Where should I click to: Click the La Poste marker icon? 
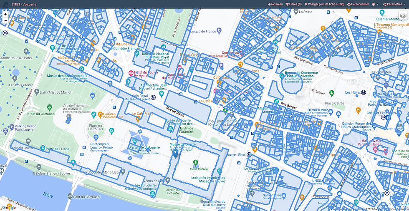tap(296, 12)
